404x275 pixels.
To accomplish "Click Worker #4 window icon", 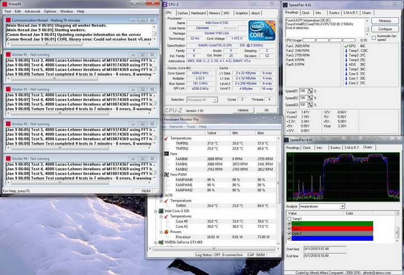I will click(x=8, y=159).
